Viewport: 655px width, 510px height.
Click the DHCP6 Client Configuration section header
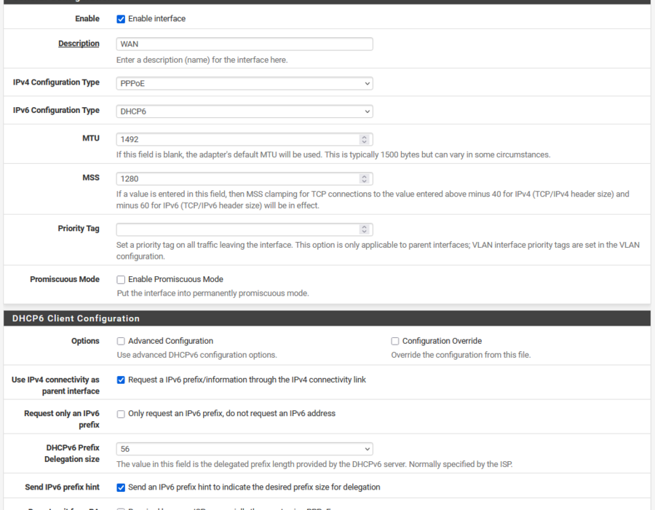327,318
